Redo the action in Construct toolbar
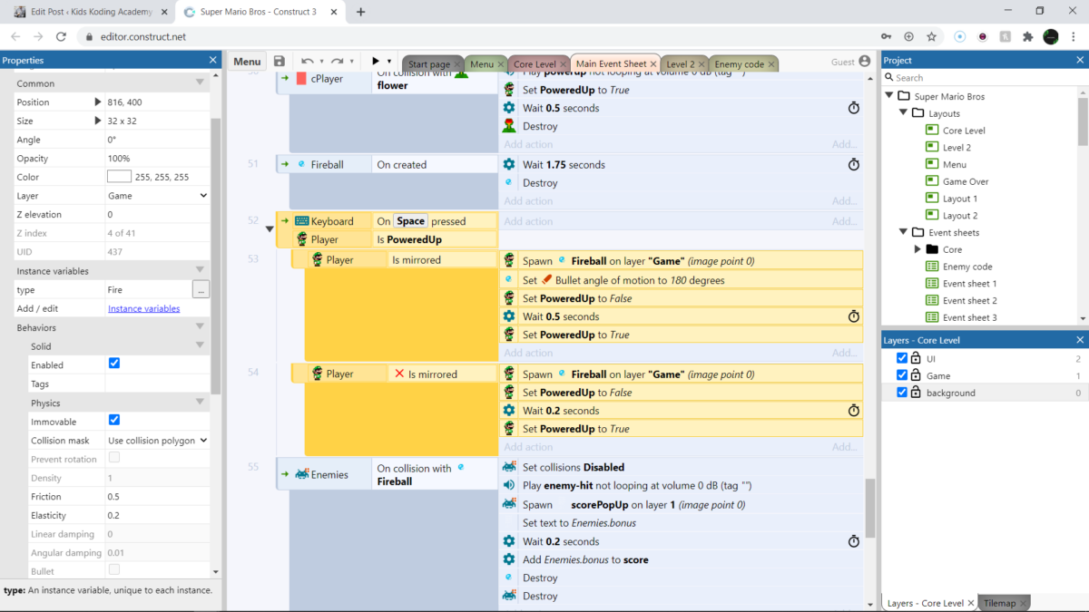 click(x=338, y=62)
